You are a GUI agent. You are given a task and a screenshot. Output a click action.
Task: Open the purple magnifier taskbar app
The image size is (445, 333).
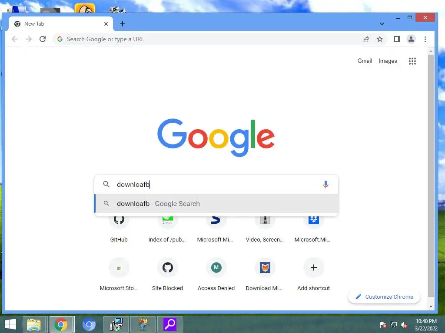click(x=170, y=324)
